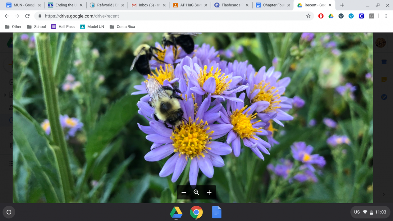This screenshot has height=221, width=393.
Task: Close the Flashcards tab
Action: [x=247, y=5]
